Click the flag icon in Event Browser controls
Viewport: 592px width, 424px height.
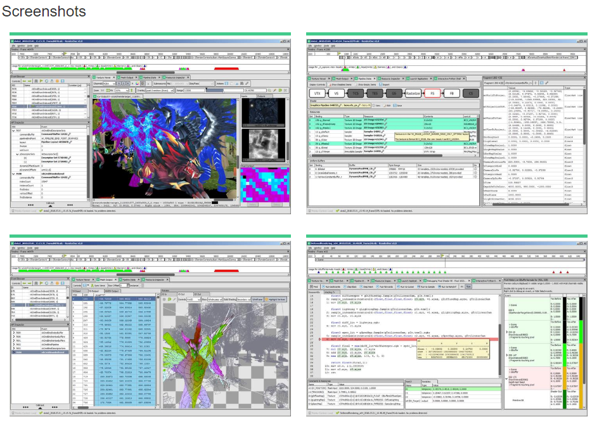click(x=42, y=80)
